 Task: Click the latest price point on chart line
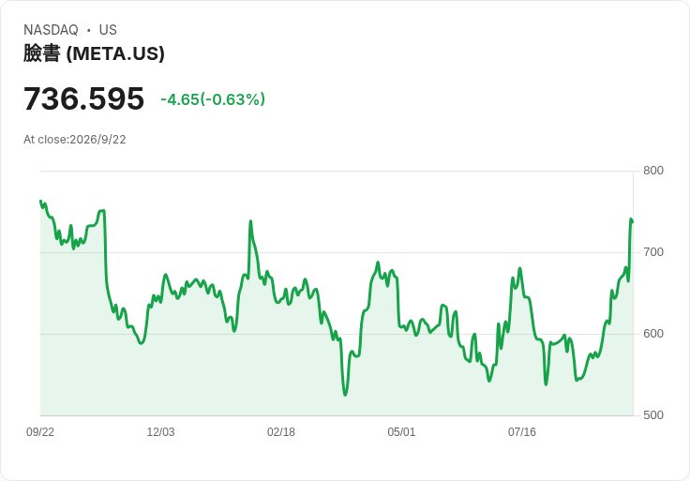633,221
